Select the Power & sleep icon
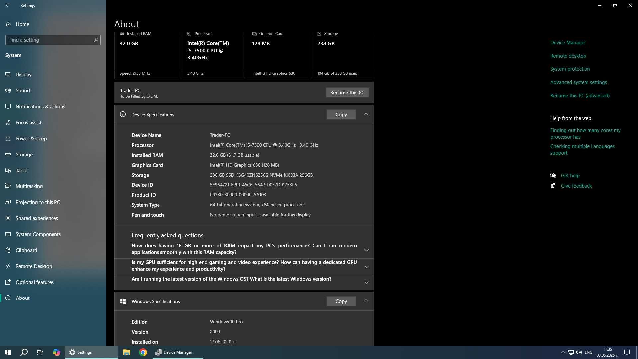The width and height of the screenshot is (638, 359). pyautogui.click(x=8, y=138)
